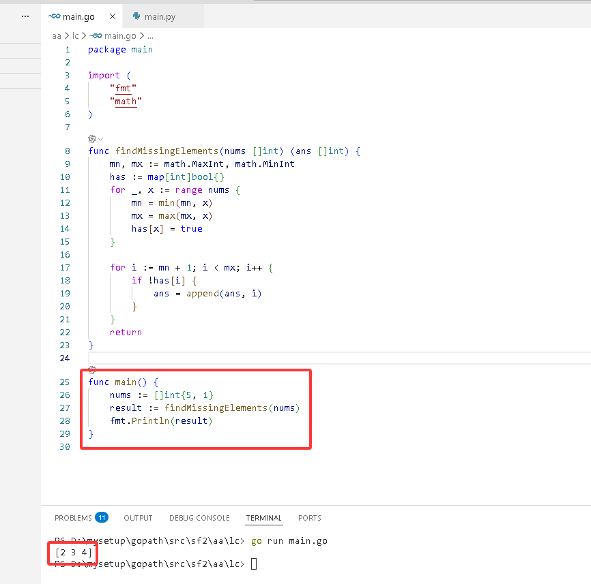Viewport: 591px width, 584px height.
Task: Click the AI code lens icon above findMissingElements
Action: 92,139
